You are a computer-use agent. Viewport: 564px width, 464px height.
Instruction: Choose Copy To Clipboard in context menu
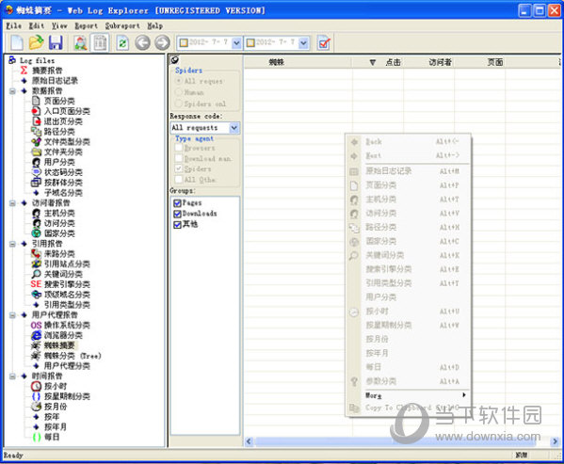click(x=408, y=408)
